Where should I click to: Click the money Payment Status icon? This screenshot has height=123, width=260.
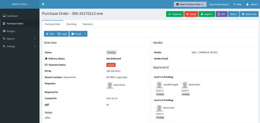coord(46,65)
